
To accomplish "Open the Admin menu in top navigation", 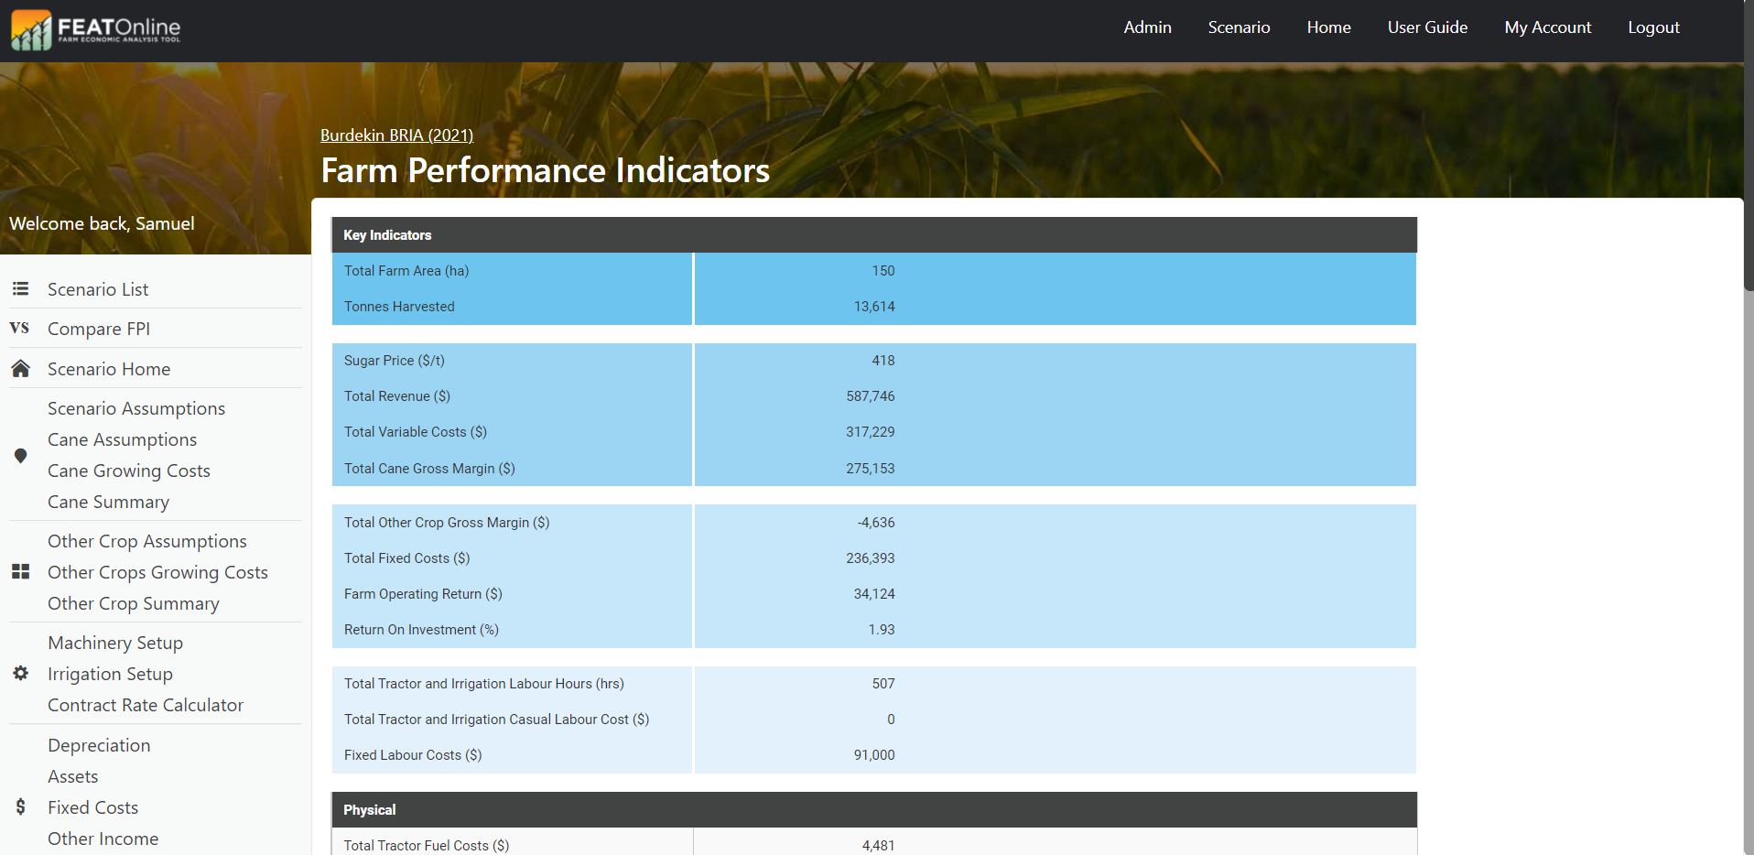I will pos(1147,27).
